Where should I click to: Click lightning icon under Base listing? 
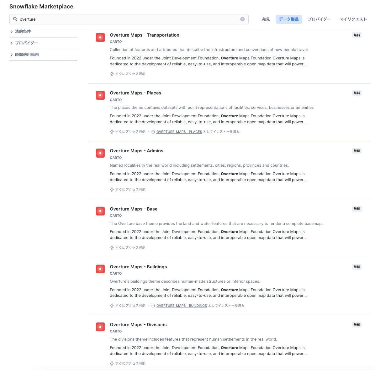point(112,248)
